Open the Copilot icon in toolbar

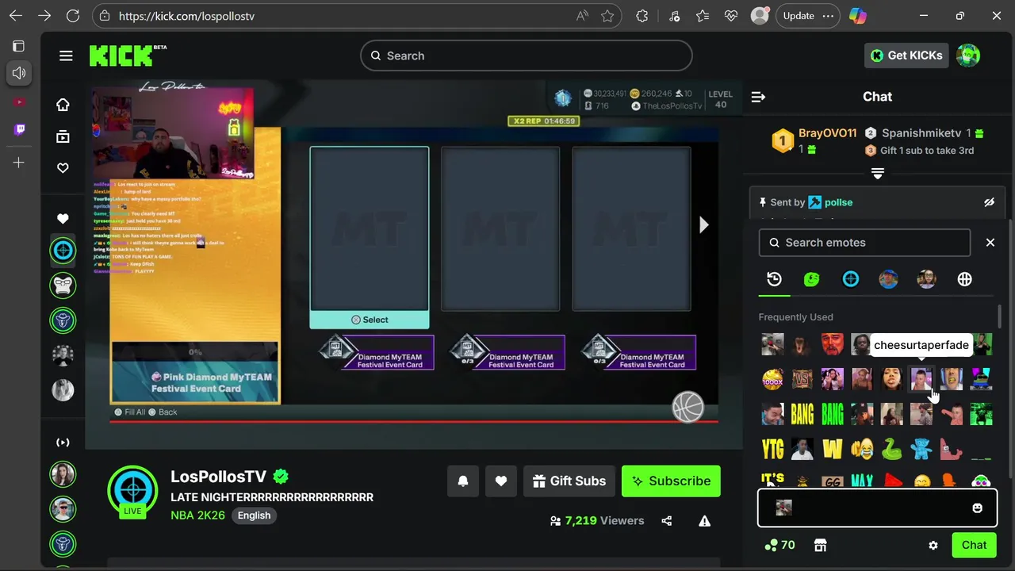tap(857, 16)
